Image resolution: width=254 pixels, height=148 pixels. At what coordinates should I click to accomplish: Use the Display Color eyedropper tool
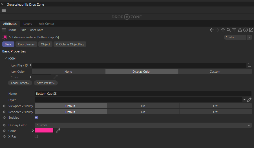pos(58,130)
